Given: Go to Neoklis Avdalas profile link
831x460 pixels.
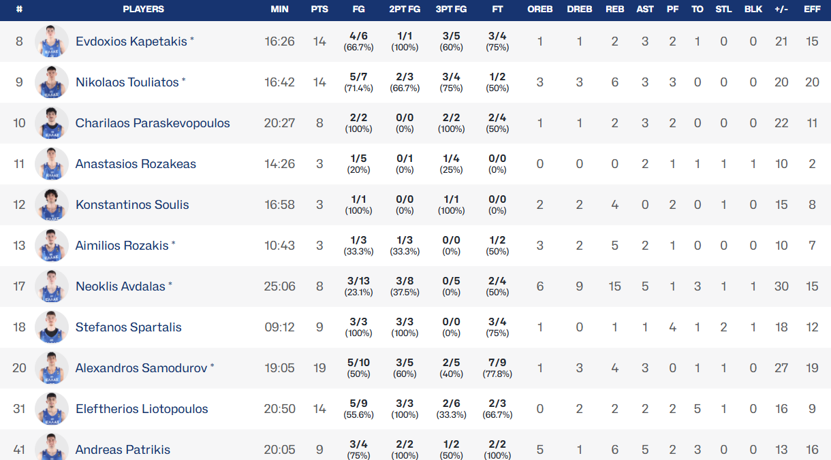Looking at the screenshot, I should click(121, 286).
